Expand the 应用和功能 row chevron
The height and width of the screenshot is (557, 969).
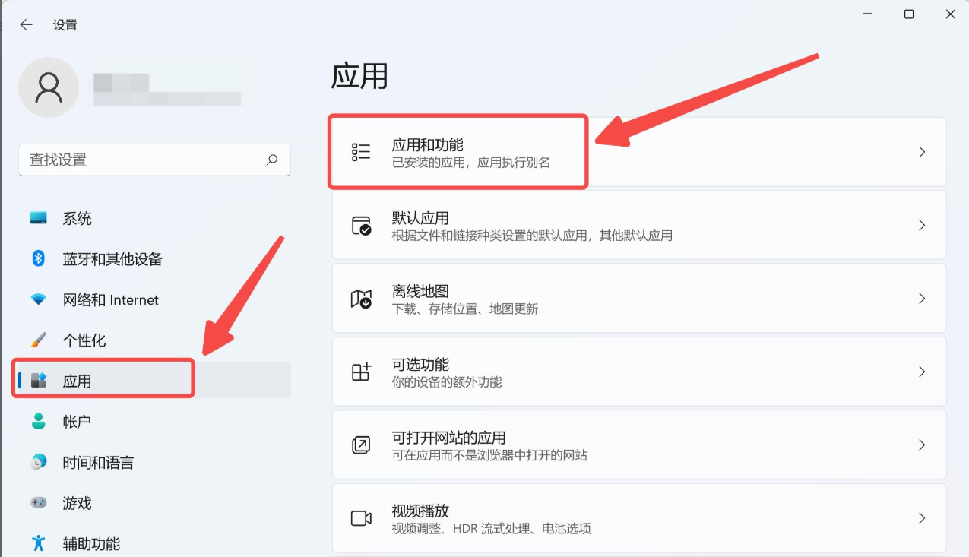[x=922, y=150]
